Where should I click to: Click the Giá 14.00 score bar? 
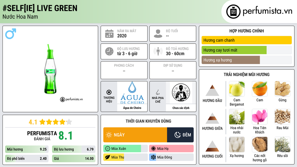click(74, 159)
